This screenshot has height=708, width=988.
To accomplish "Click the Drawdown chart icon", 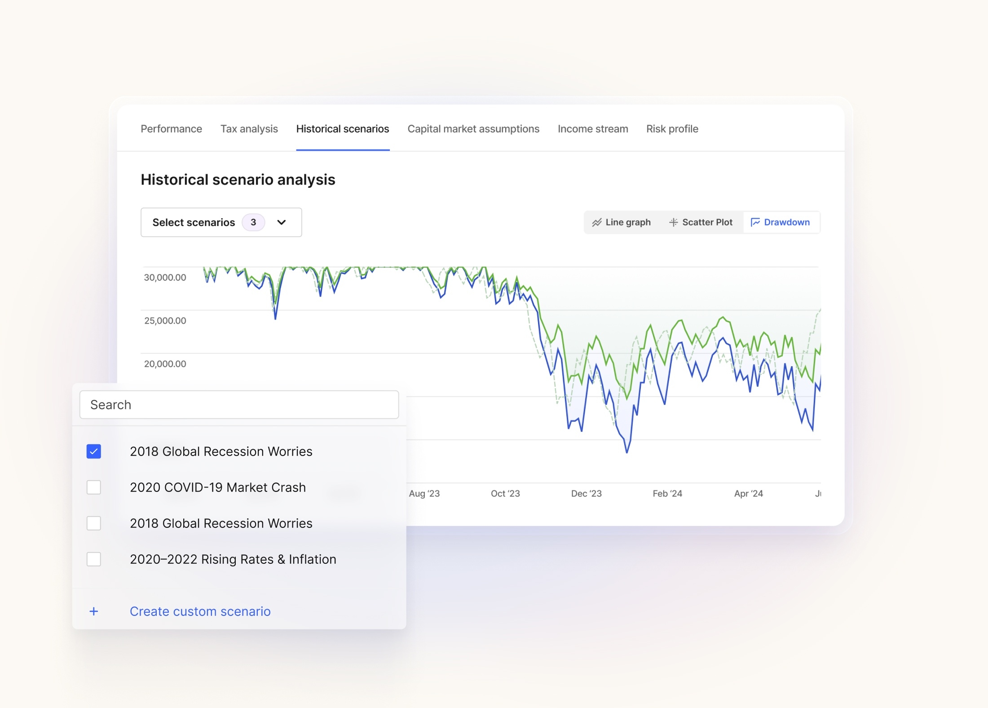I will coord(755,222).
